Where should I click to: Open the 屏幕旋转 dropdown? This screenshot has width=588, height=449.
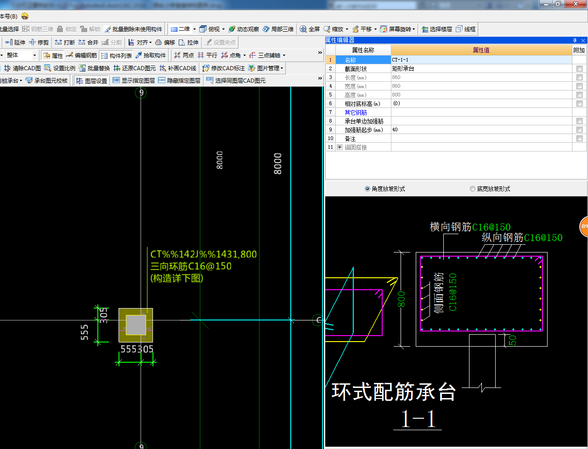click(413, 29)
